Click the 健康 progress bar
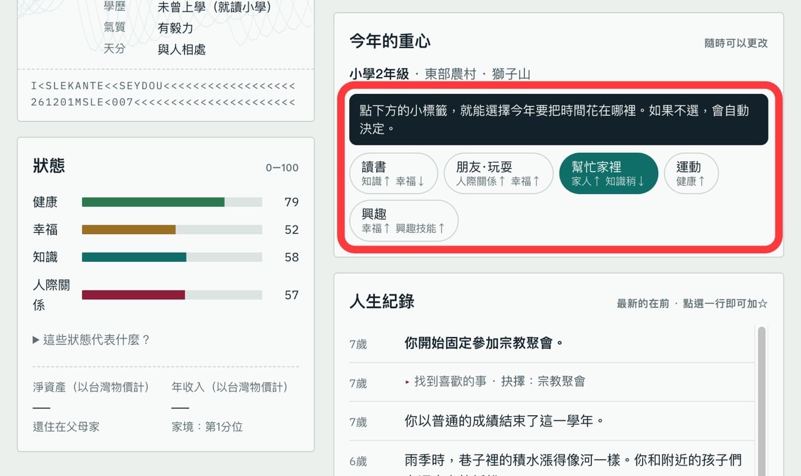Image resolution: width=801 pixels, height=476 pixels. tap(172, 202)
